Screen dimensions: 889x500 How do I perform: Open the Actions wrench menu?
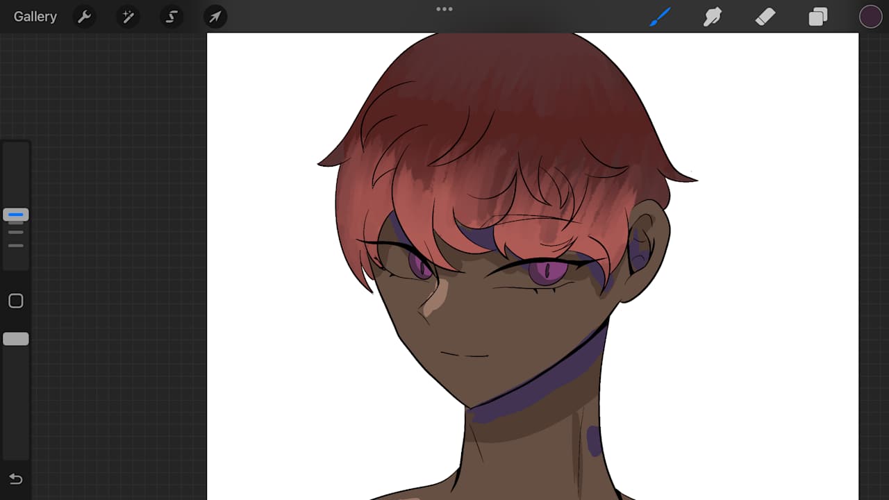84,17
